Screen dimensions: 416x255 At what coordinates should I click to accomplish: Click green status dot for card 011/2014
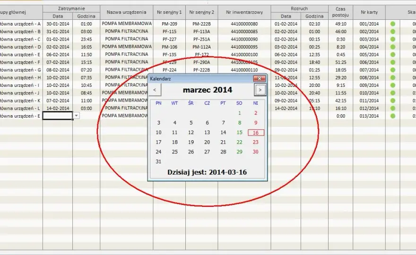point(393,101)
